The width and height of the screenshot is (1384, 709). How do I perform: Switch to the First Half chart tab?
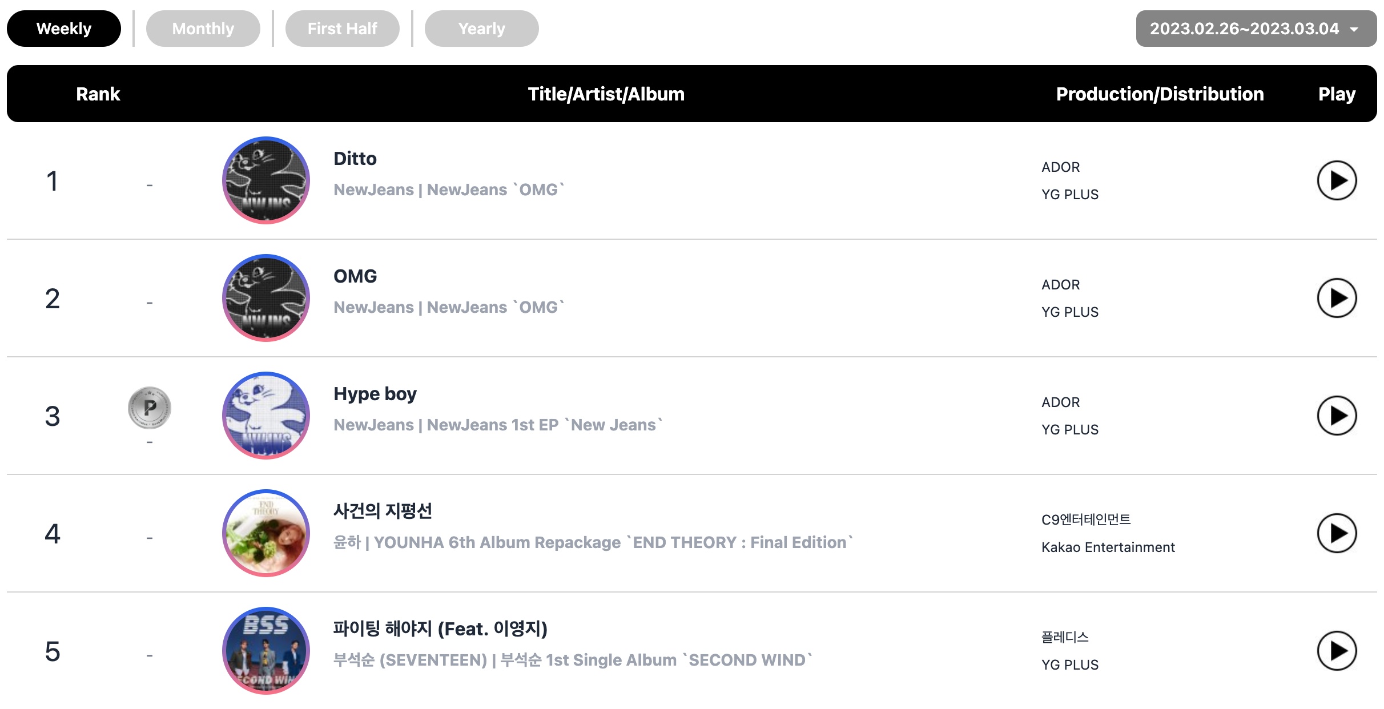(x=343, y=29)
